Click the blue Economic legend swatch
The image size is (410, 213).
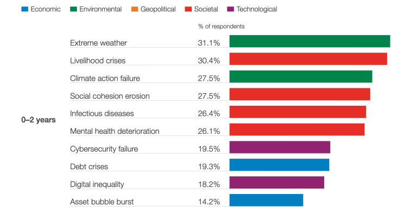click(24, 9)
